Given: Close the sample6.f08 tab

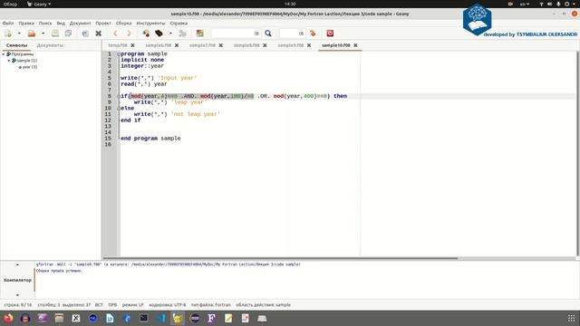Looking at the screenshot, I should (x=177, y=45).
